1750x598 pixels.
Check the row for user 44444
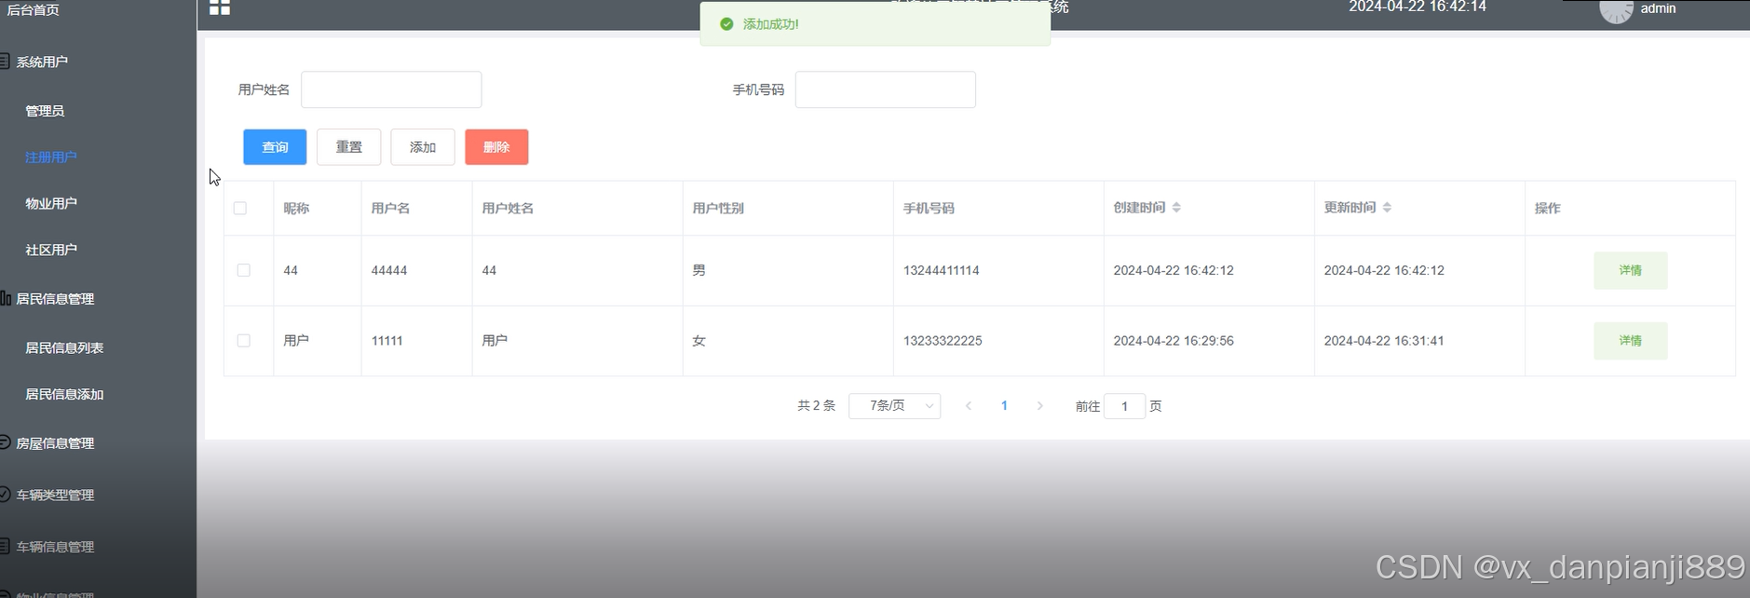click(244, 270)
